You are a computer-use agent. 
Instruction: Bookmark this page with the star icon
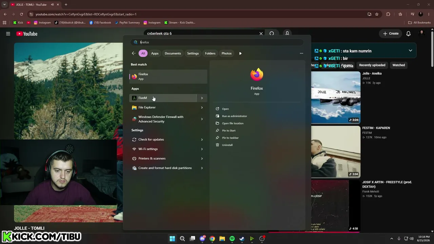(x=377, y=14)
